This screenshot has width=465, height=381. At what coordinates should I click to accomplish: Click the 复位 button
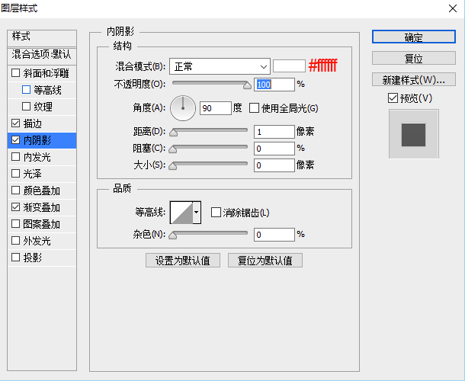coord(413,59)
